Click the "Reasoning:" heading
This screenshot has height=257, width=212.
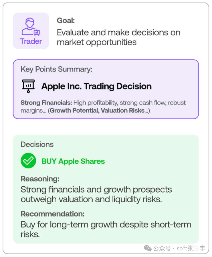coord(40,179)
